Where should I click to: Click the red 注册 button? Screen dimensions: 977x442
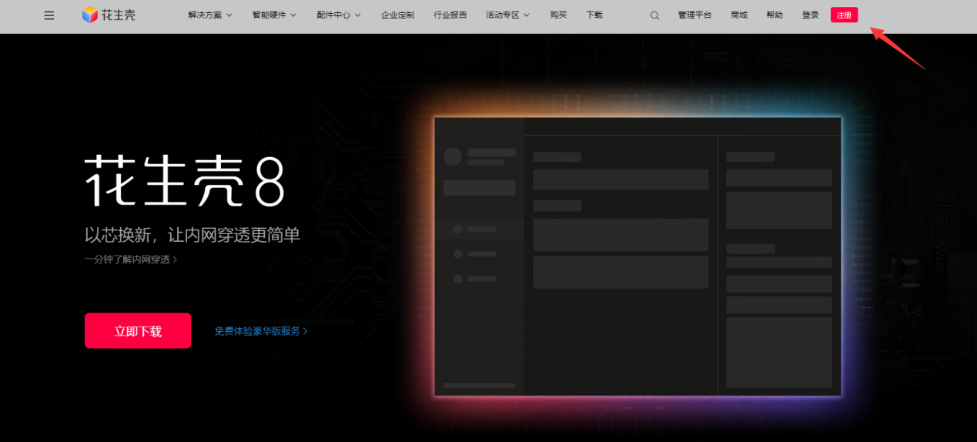click(844, 15)
